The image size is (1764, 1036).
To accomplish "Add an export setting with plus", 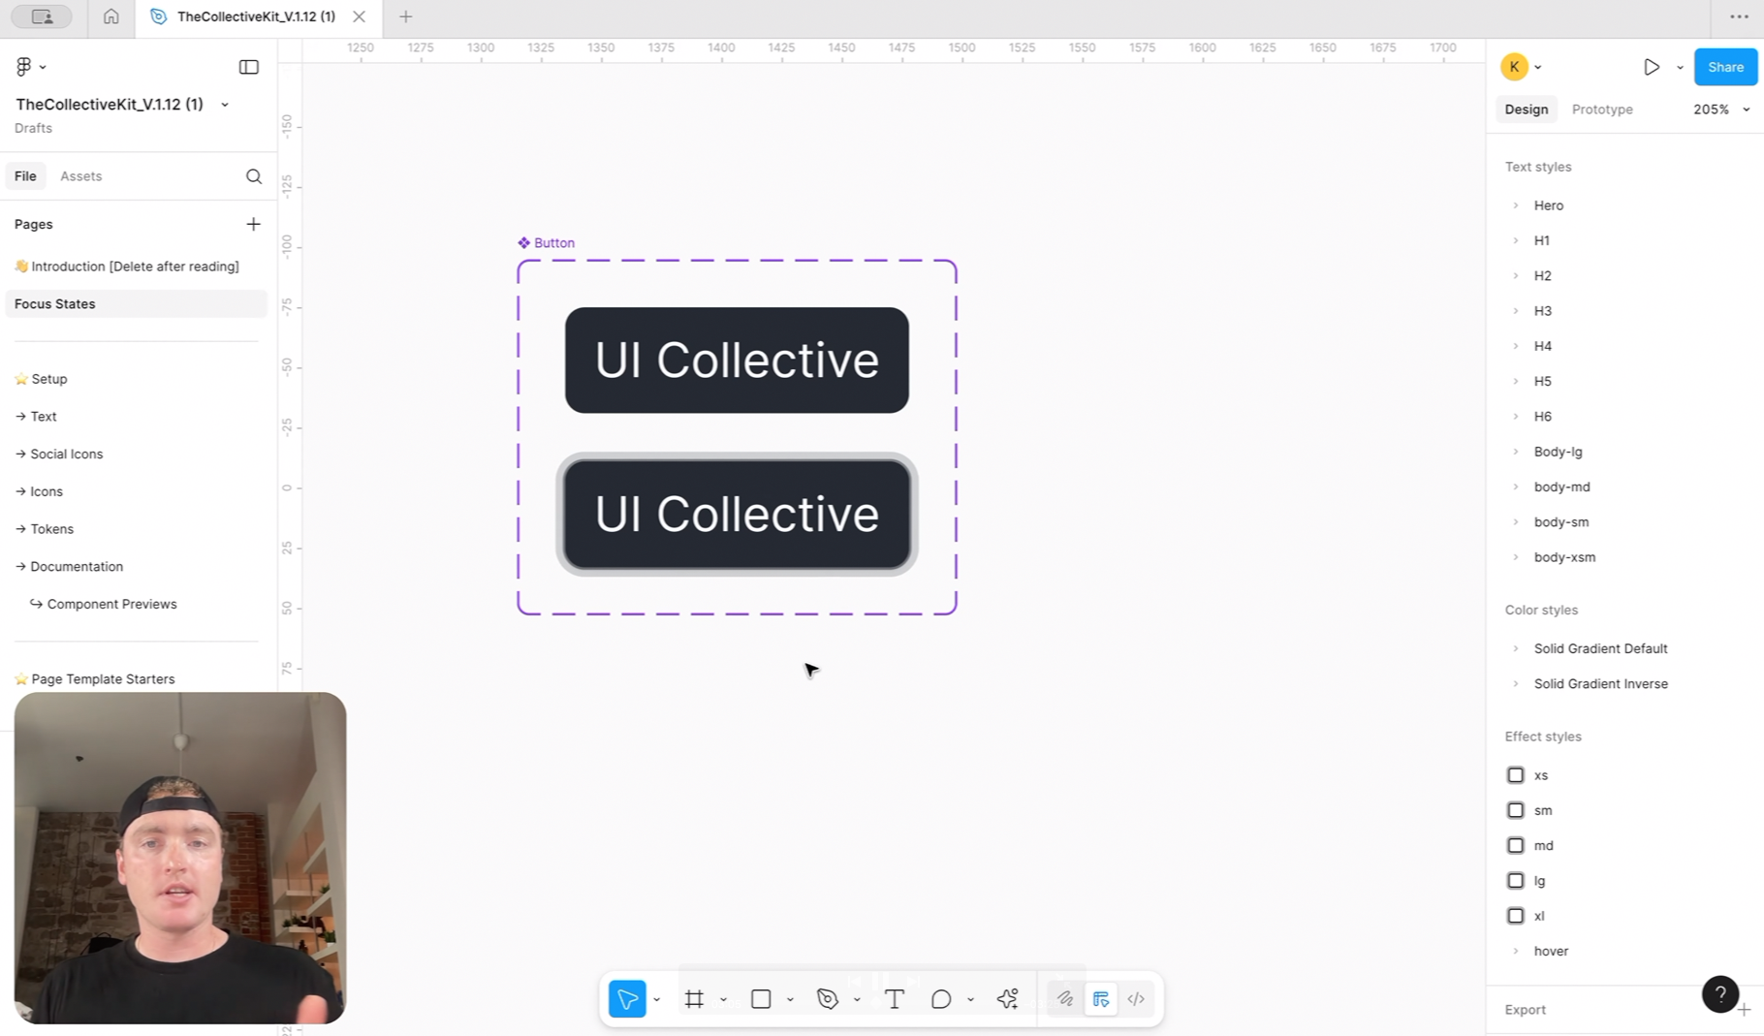I will tap(1744, 1010).
